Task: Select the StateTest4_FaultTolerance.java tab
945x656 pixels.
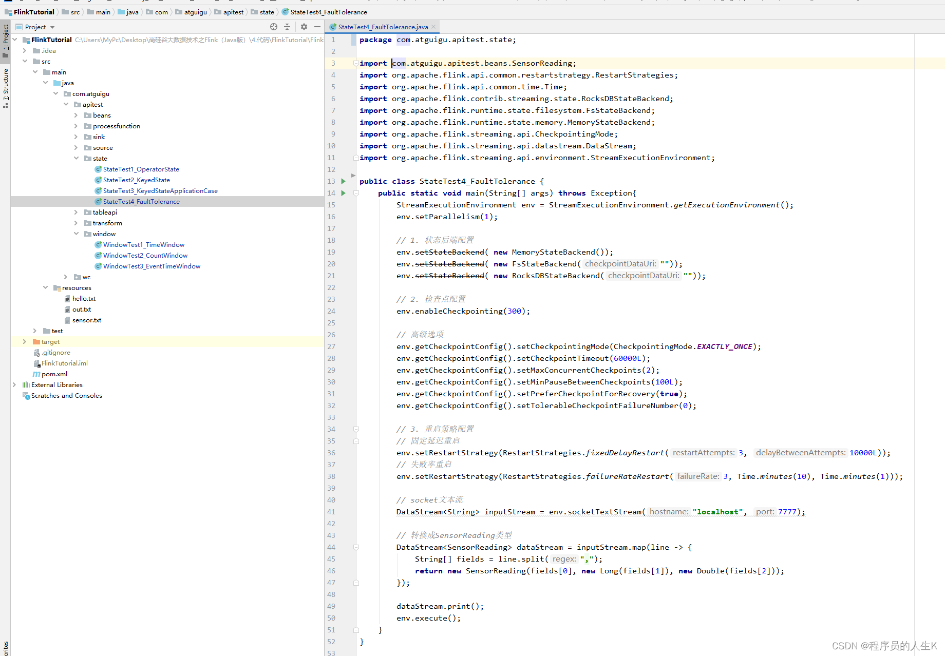Action: 383,27
